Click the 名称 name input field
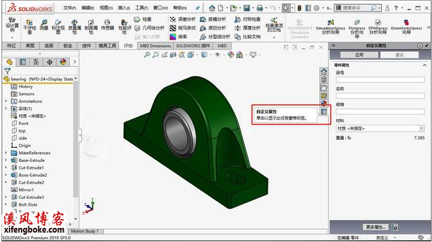Viewport: 432px width, 242px height. click(380, 95)
